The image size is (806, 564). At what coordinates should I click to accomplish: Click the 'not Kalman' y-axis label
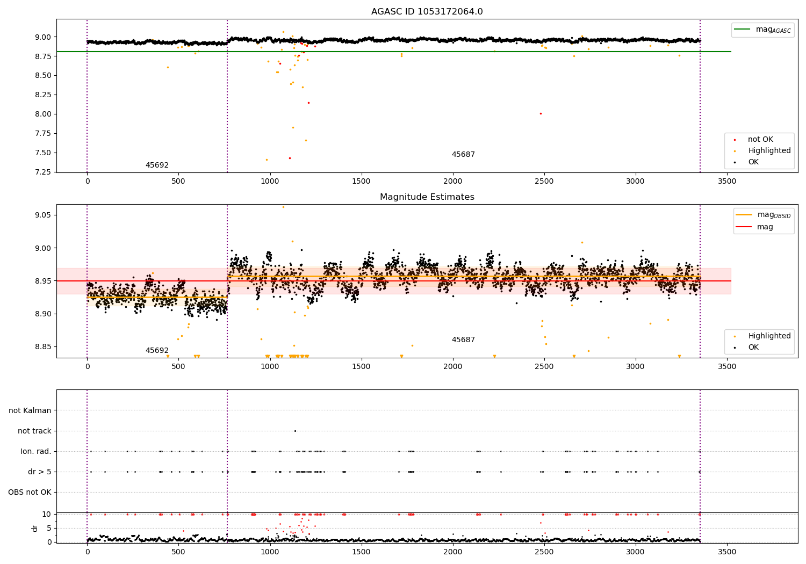pos(30,410)
